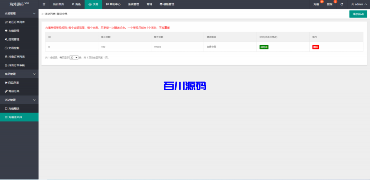Image resolution: width=370 pixels, height=180 pixels.
Task: Open 充值管理 in the sidebar
Action: 19,31
